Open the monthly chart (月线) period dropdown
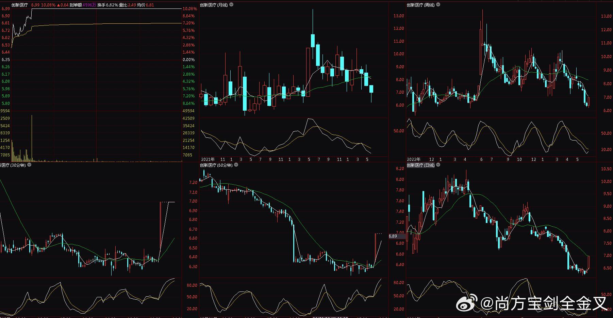 pos(232,5)
